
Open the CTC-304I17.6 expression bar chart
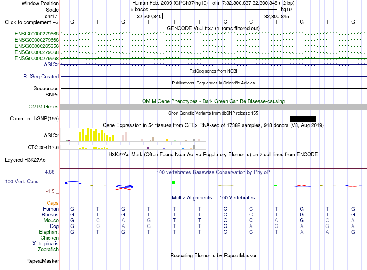[x=133, y=147]
